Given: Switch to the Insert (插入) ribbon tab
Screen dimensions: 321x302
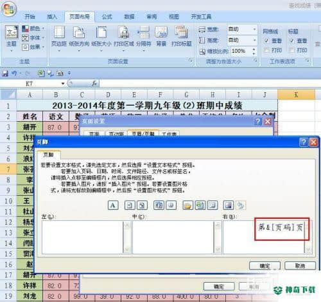Looking at the screenshot, I should click(52, 17).
